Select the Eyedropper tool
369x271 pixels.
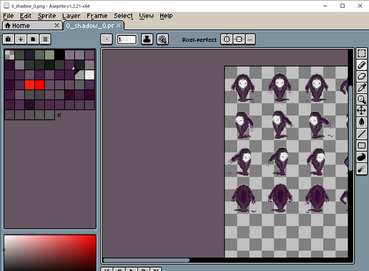[361, 88]
